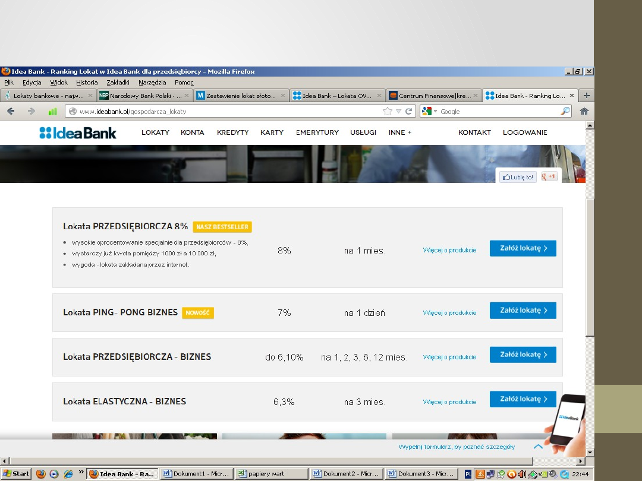Click the browser home icon

584,111
